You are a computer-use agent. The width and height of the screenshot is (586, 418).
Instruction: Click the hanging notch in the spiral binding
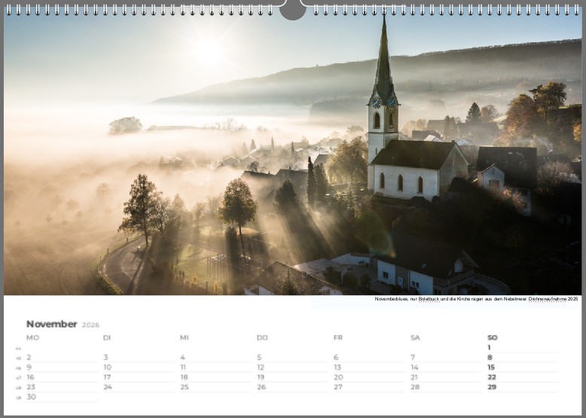293,11
